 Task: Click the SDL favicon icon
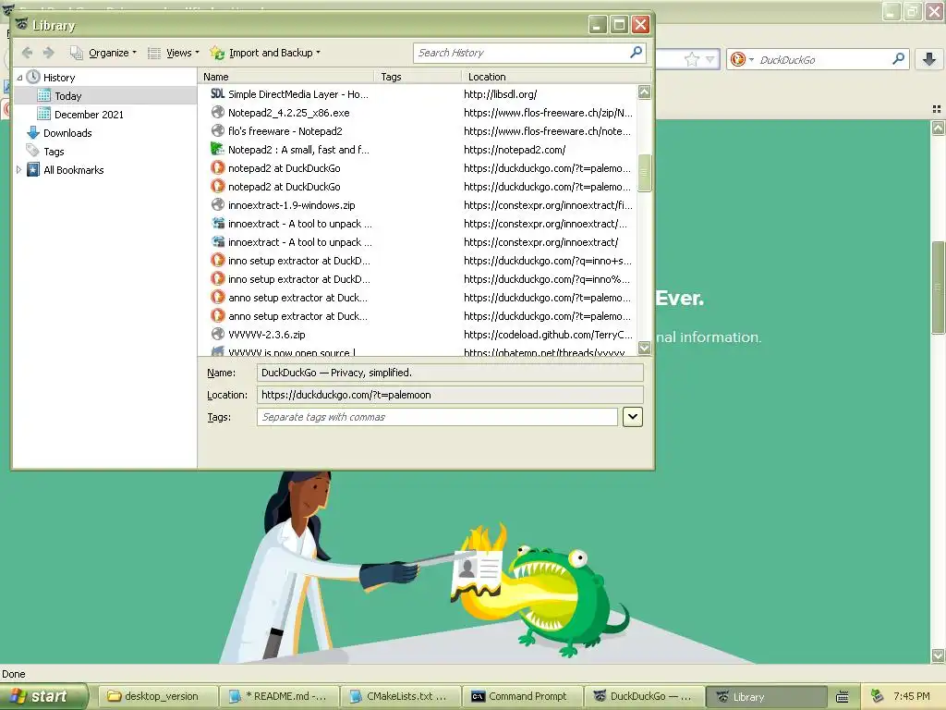click(x=218, y=94)
